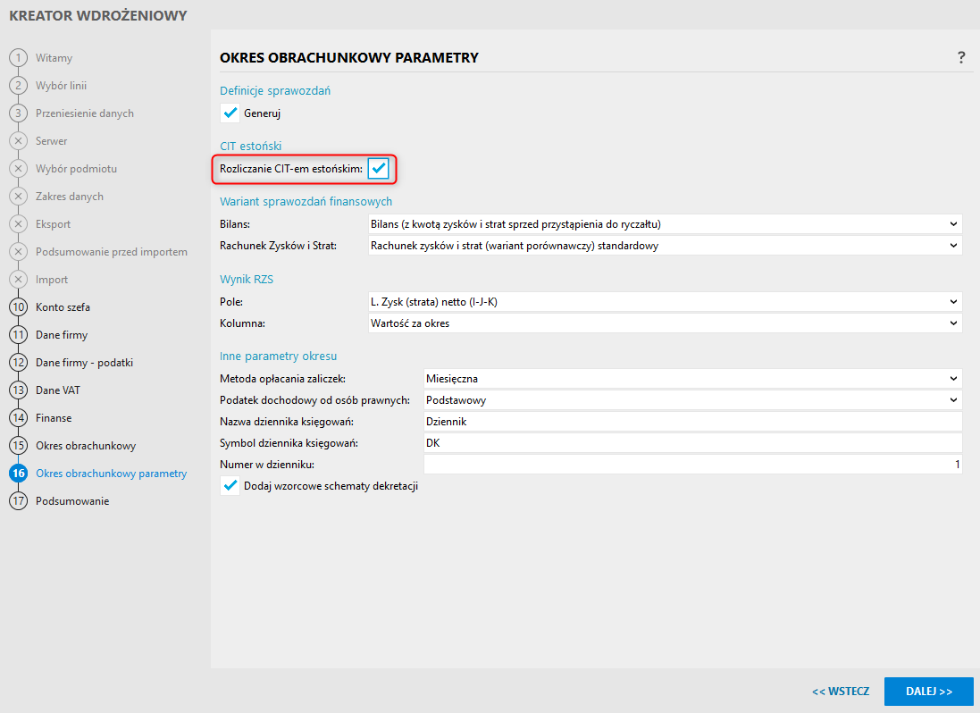Go to Dane firmy - podatki step
Viewport: 980px width, 713px height.
84,363
